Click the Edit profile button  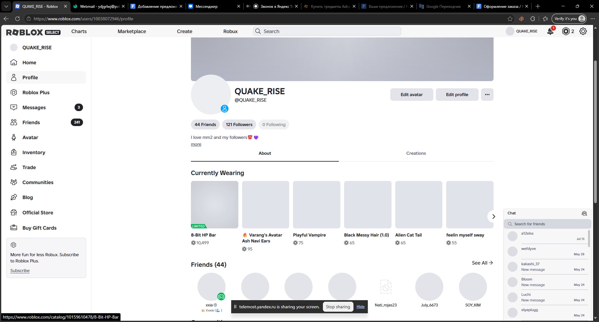pos(457,95)
